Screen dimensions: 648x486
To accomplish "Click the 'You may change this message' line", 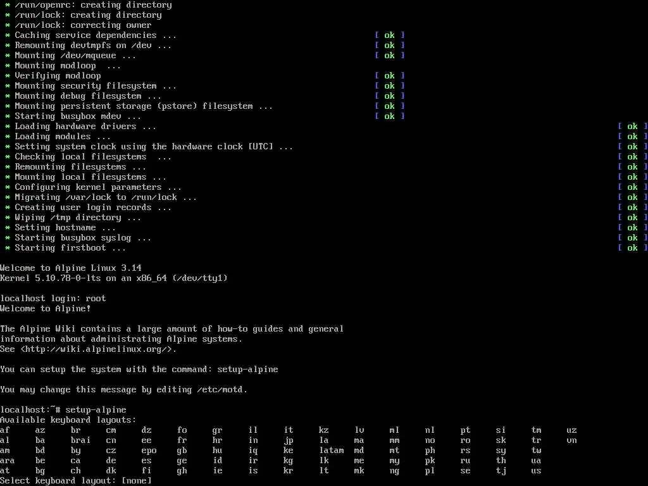I will point(123,390).
